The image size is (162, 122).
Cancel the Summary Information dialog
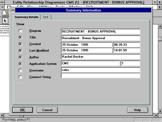[x=47, y=110]
